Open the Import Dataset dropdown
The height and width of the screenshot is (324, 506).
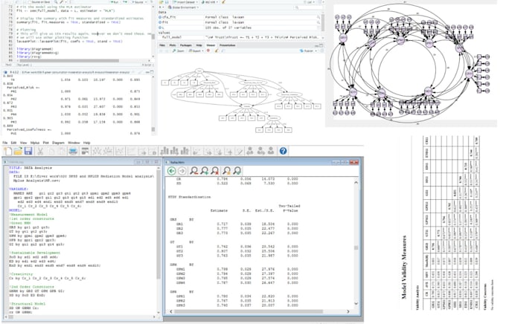point(187,2)
